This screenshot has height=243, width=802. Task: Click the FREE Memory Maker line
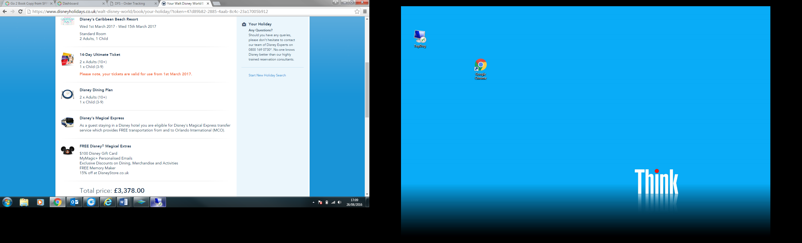point(97,168)
